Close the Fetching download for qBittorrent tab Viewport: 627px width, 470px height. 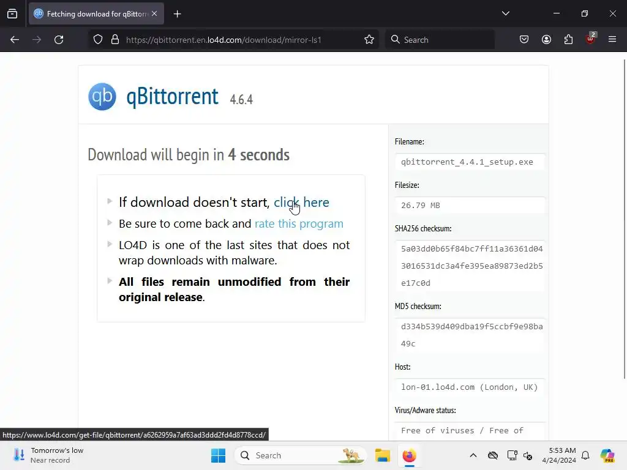[x=154, y=13]
